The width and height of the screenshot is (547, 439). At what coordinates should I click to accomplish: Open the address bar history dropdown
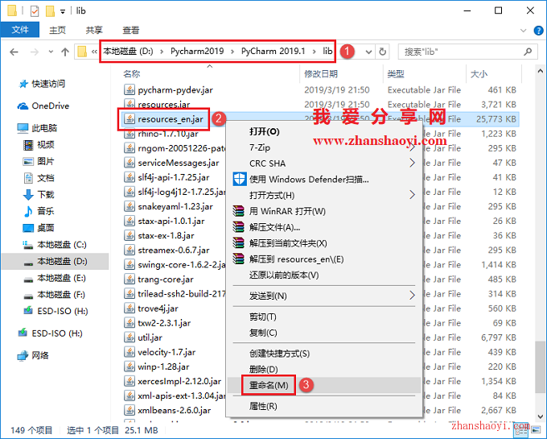click(368, 52)
